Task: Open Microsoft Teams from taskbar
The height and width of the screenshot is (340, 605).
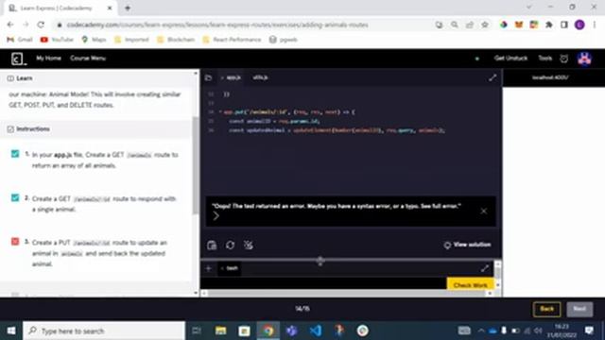Action: pos(292,331)
